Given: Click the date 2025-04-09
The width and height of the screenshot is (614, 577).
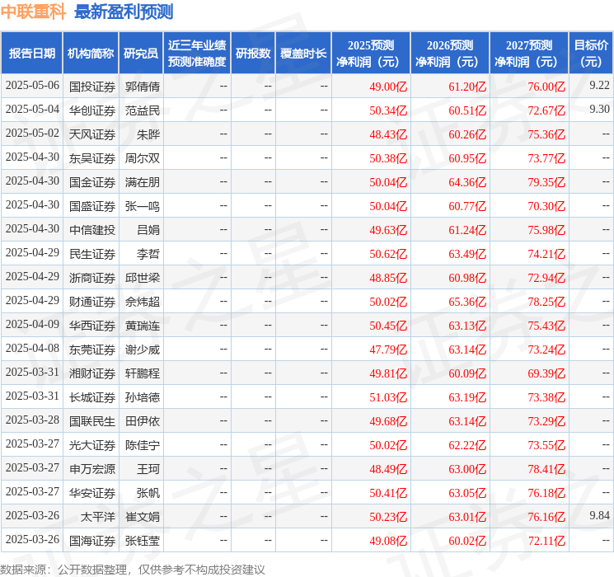Looking at the screenshot, I should tap(32, 324).
